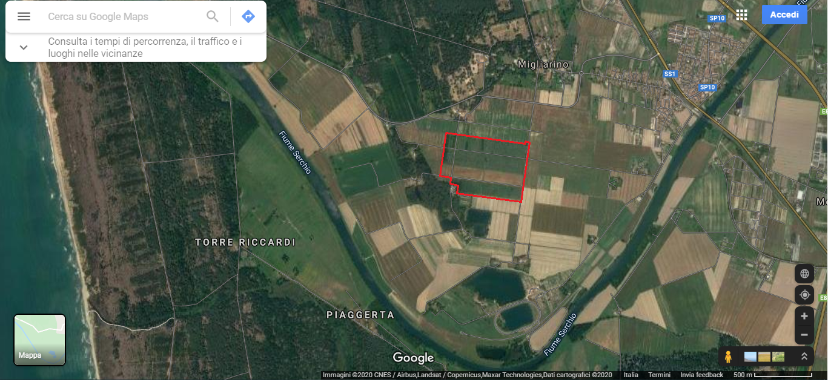Show your current location
This screenshot has width=828, height=382.
coord(805,295)
